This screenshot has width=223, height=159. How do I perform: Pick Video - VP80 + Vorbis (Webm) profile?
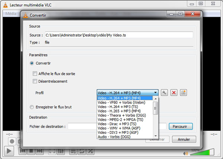(x=121, y=102)
